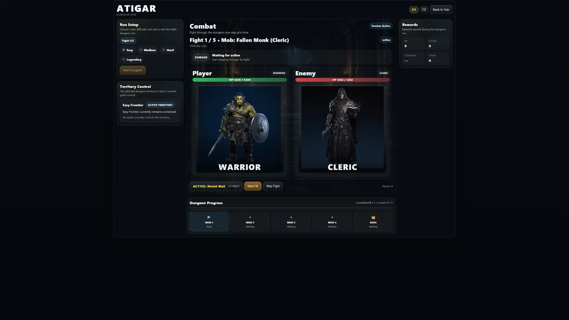
Task: Click the Session Active badge
Action: click(x=381, y=26)
